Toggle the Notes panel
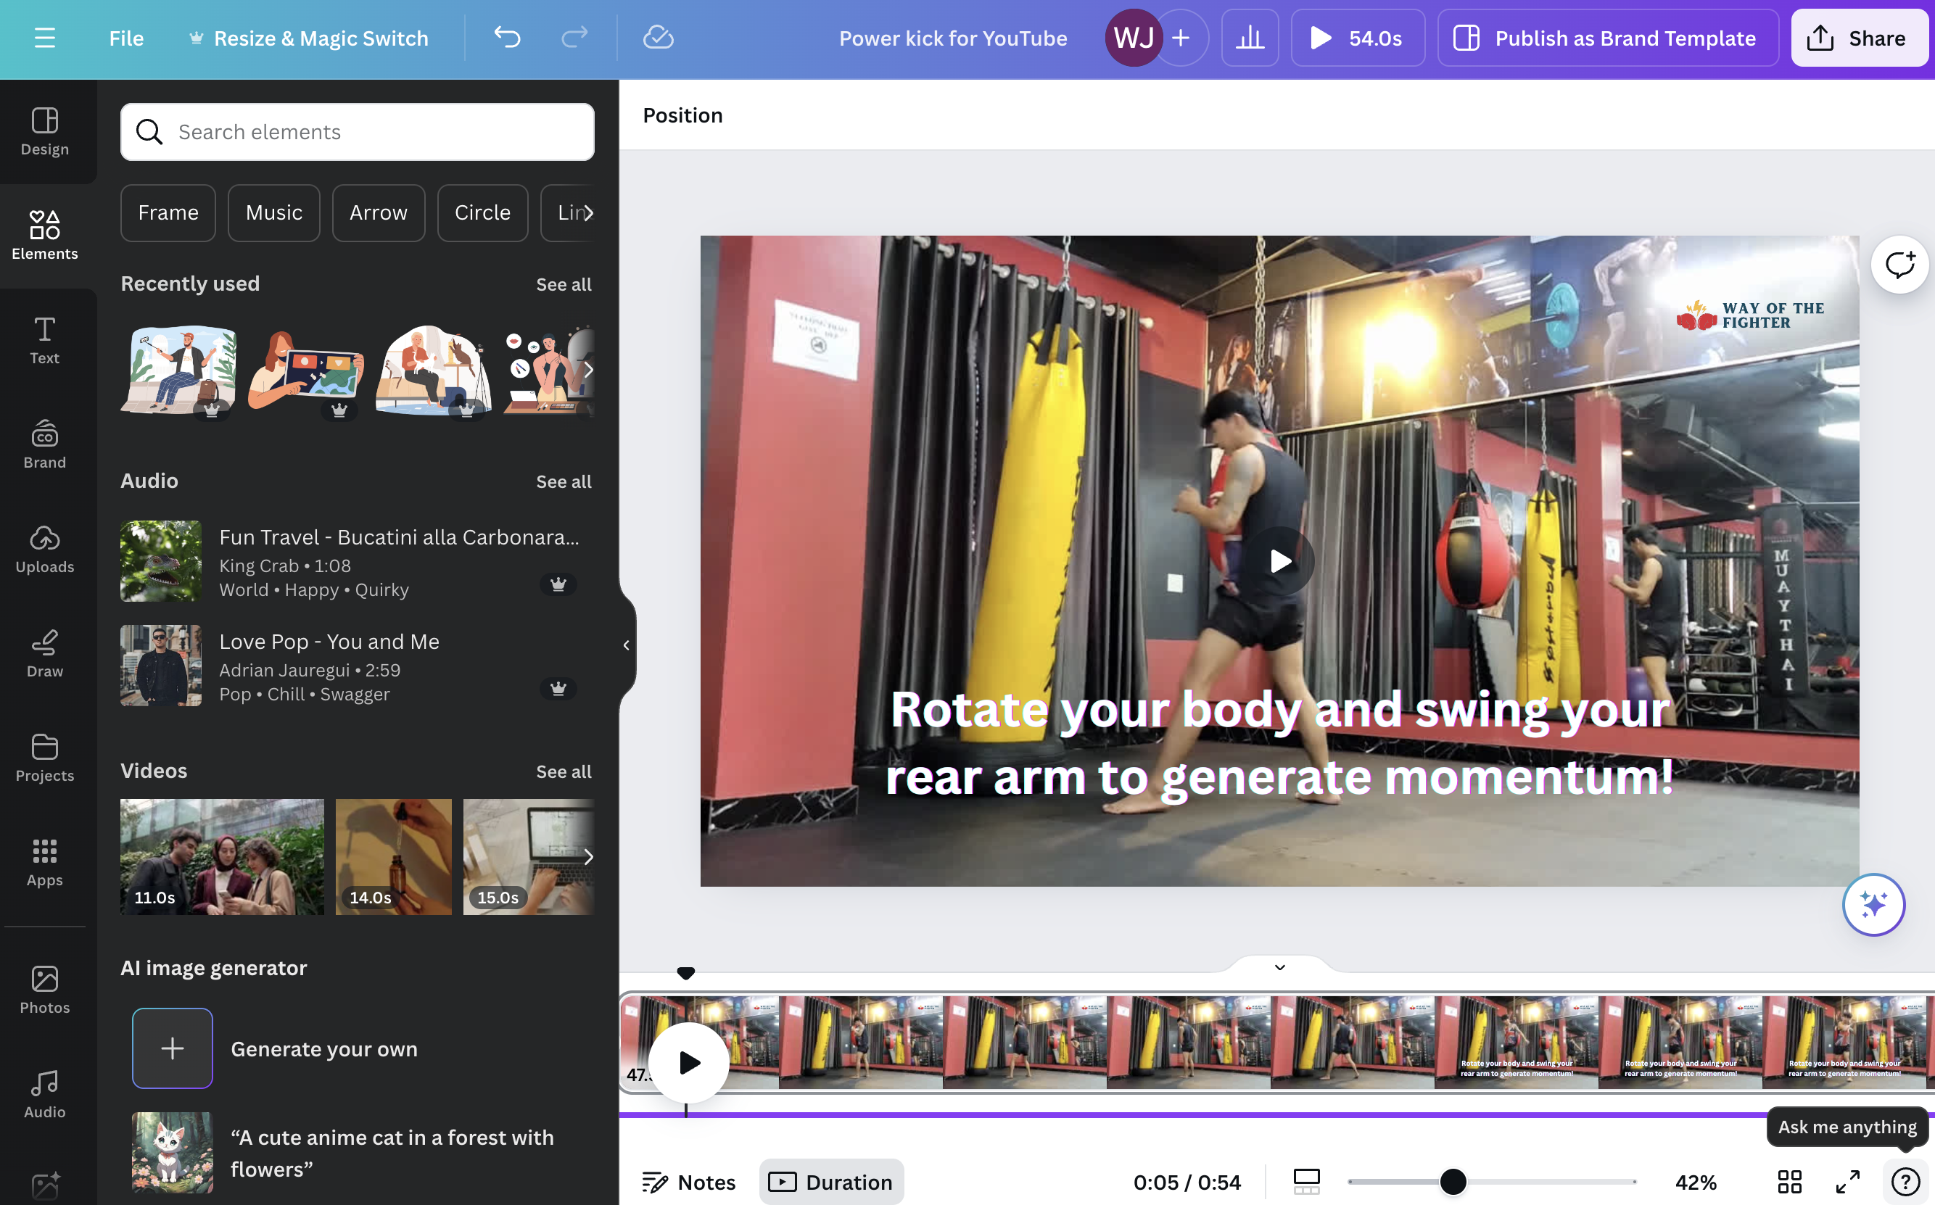The image size is (1935, 1205). point(690,1181)
